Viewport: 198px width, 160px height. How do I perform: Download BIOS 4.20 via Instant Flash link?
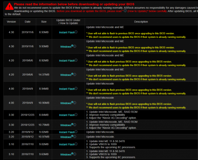[x=67, y=61]
